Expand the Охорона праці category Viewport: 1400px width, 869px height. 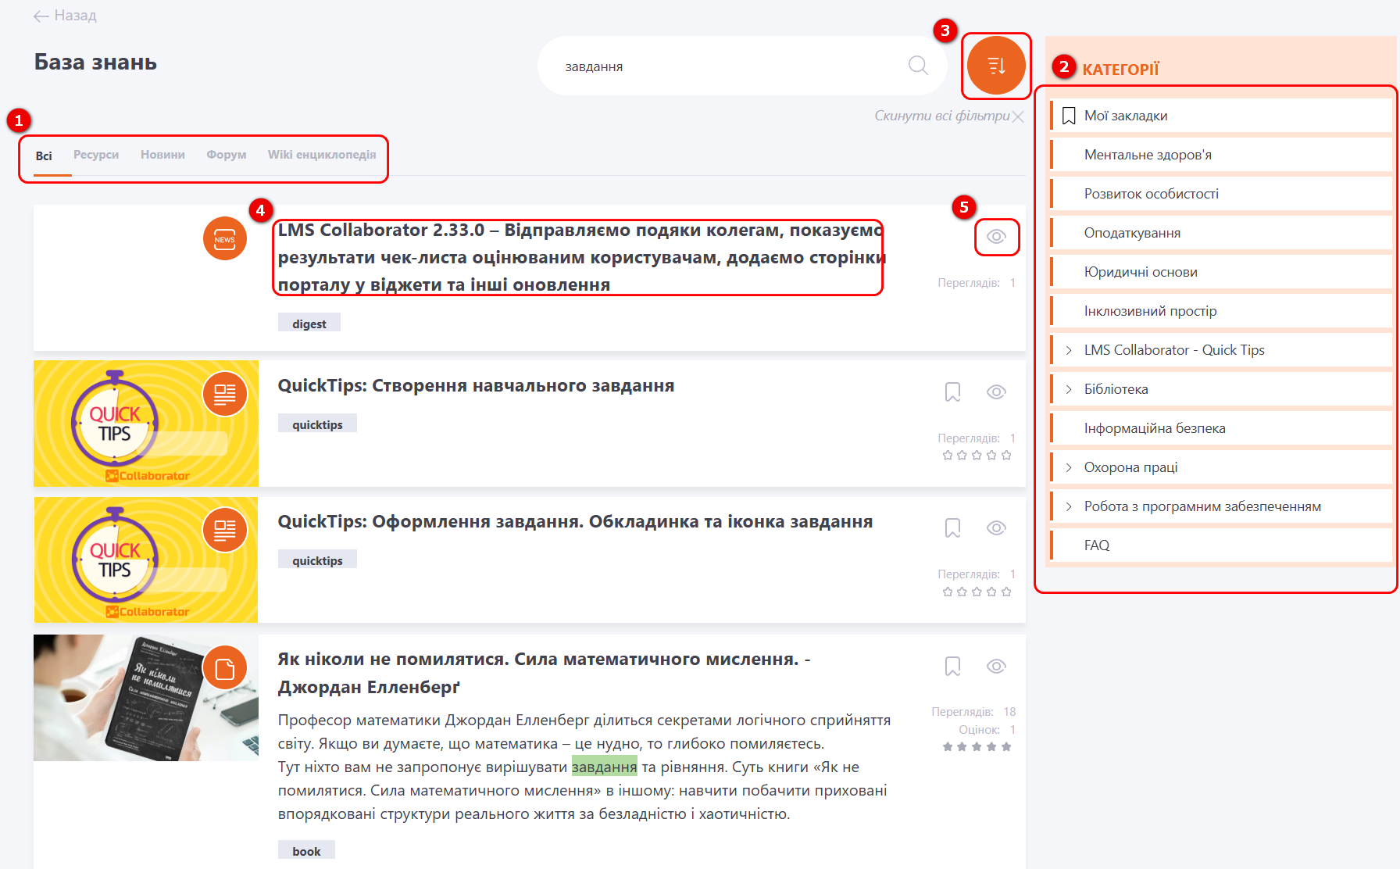1069,467
